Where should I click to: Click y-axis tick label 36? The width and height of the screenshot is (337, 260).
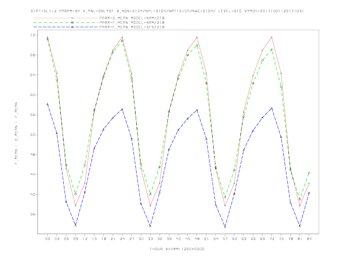tap(34, 214)
